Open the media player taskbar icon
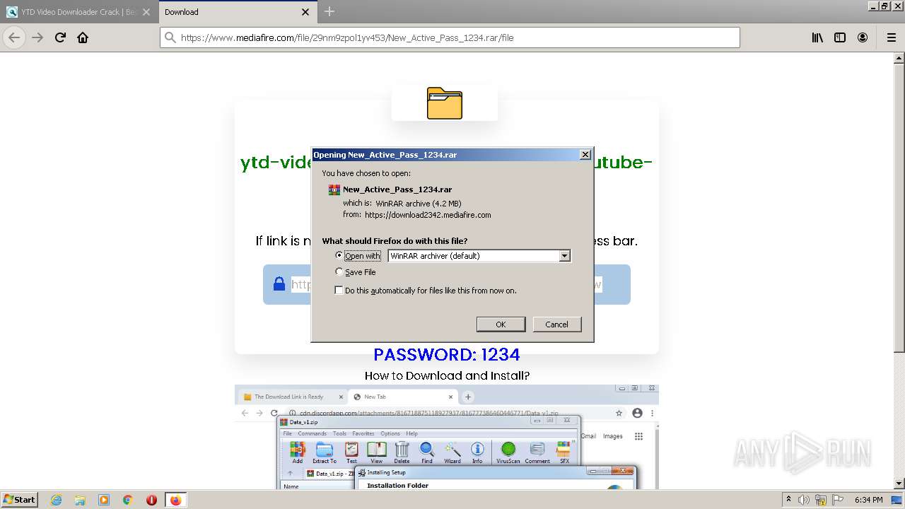The width and height of the screenshot is (905, 509). click(x=104, y=500)
